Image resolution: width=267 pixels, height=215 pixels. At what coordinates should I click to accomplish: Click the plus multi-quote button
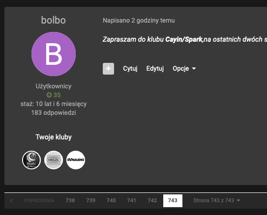pyautogui.click(x=108, y=69)
